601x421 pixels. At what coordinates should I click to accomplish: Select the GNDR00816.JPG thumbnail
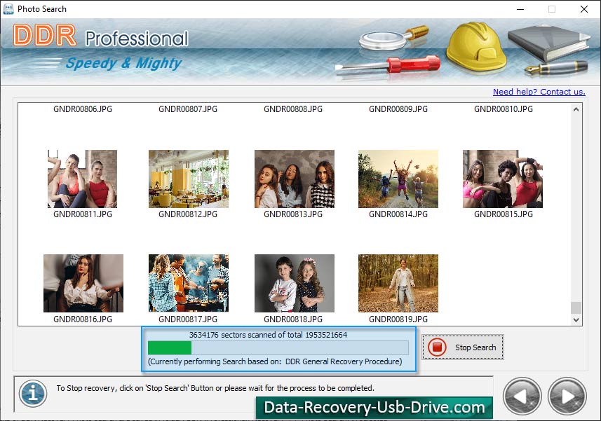pos(83,283)
